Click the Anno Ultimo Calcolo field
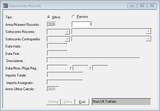Viewport: 160px width, 111px height. pos(53,89)
